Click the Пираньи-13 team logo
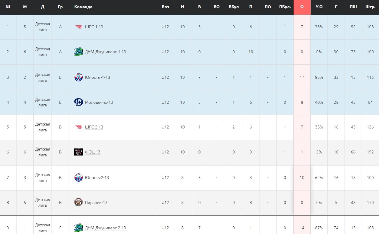The image size is (379, 234). pyautogui.click(x=79, y=203)
